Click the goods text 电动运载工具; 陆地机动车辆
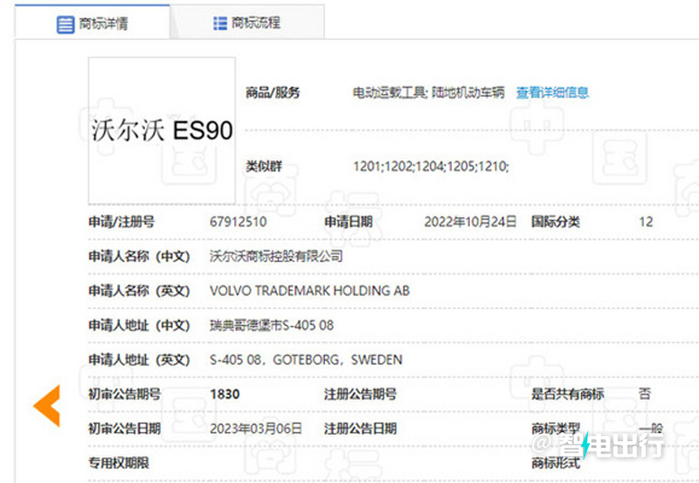This screenshot has width=699, height=483. point(428,93)
